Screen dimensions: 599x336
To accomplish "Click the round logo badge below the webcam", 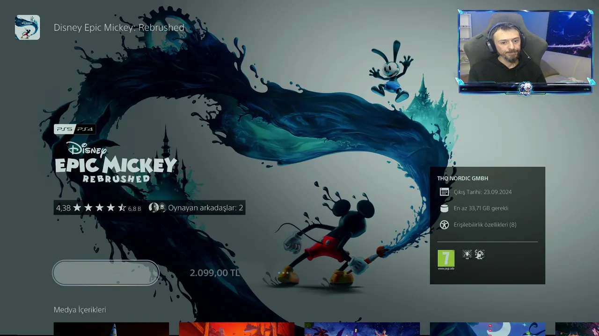I will pyautogui.click(x=526, y=89).
